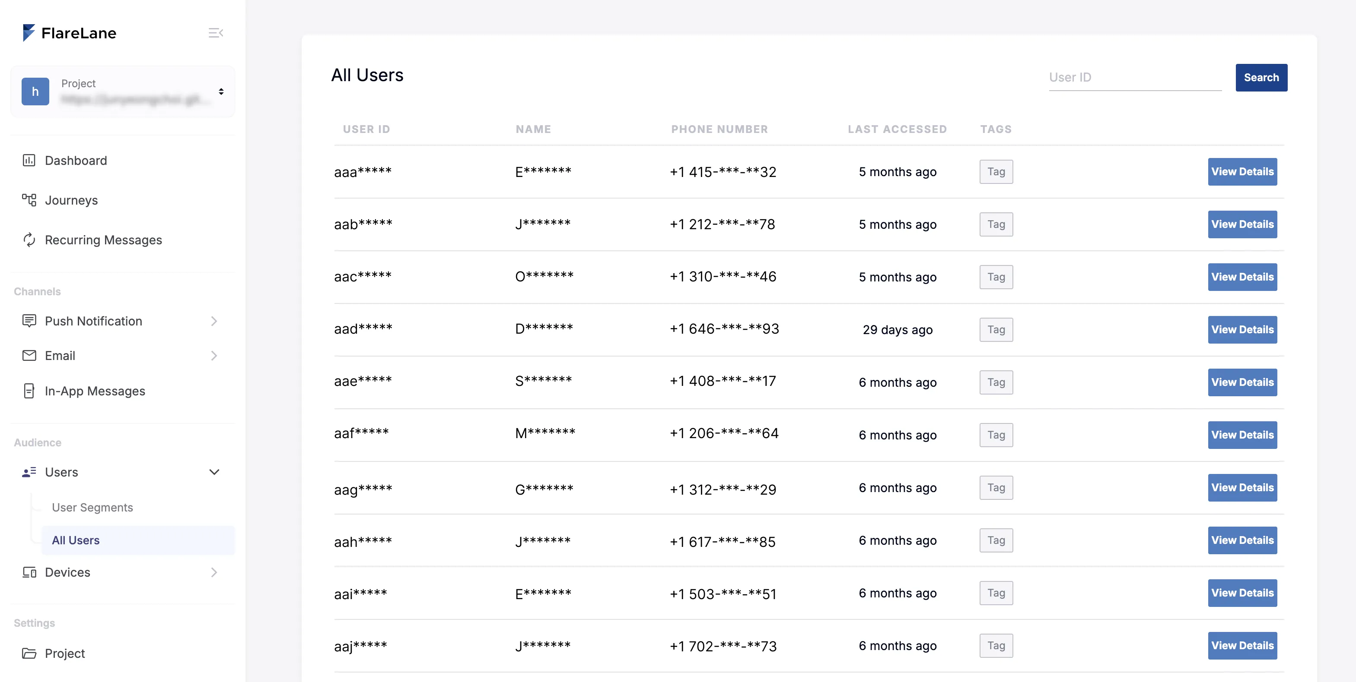The width and height of the screenshot is (1356, 682).
Task: Click the Dashboard chart icon
Action: tap(29, 161)
